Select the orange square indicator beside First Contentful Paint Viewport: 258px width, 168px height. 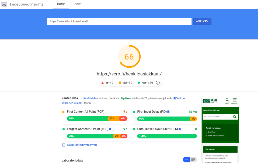tap(63, 111)
